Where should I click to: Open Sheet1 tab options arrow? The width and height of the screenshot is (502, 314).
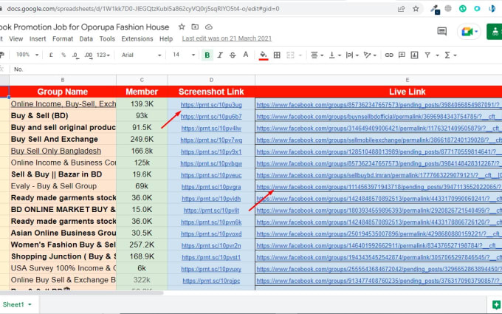click(30, 304)
